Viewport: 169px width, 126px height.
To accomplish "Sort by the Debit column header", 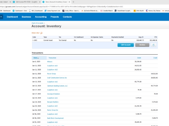I will point(139,58).
